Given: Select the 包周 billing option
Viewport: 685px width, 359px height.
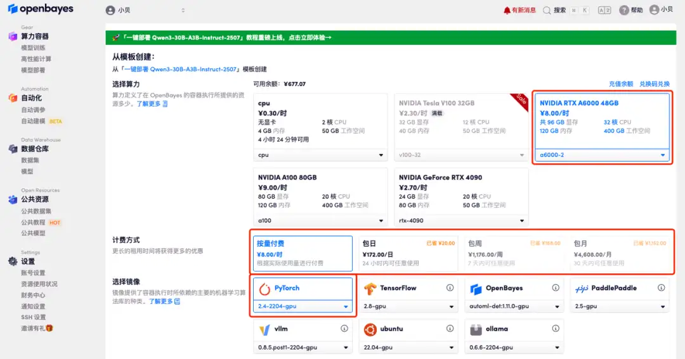Looking at the screenshot, I should [514, 253].
